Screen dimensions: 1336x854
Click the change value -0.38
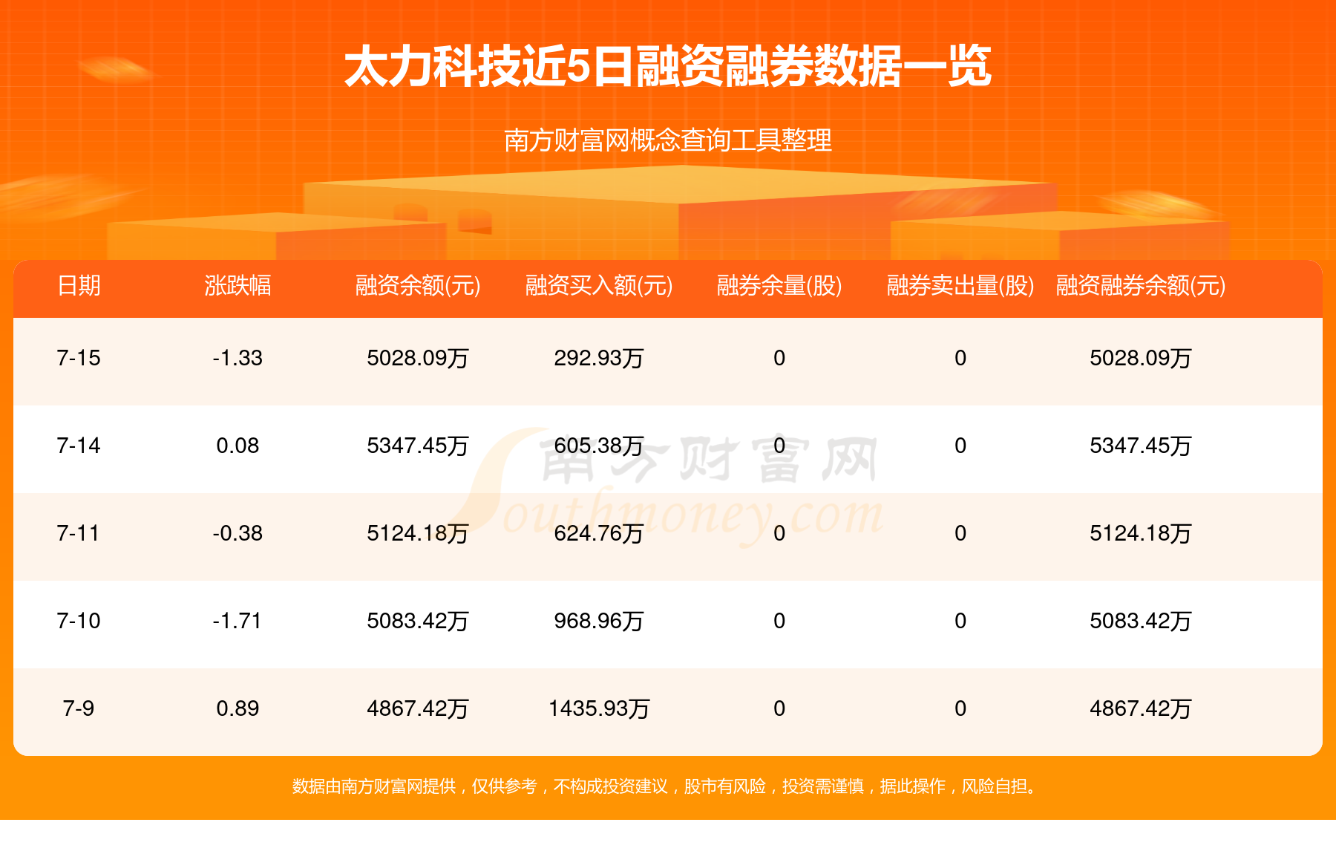coord(238,533)
